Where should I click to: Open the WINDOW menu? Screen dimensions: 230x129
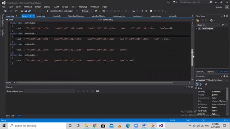95,7
